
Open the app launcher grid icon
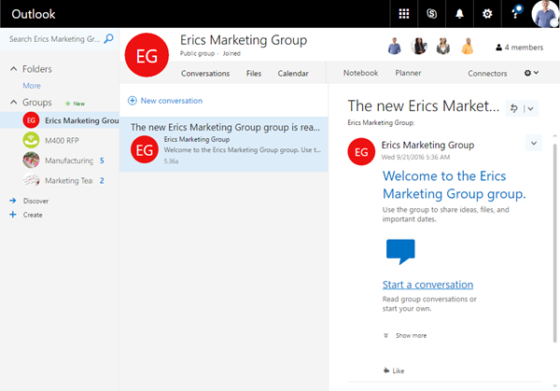403,14
